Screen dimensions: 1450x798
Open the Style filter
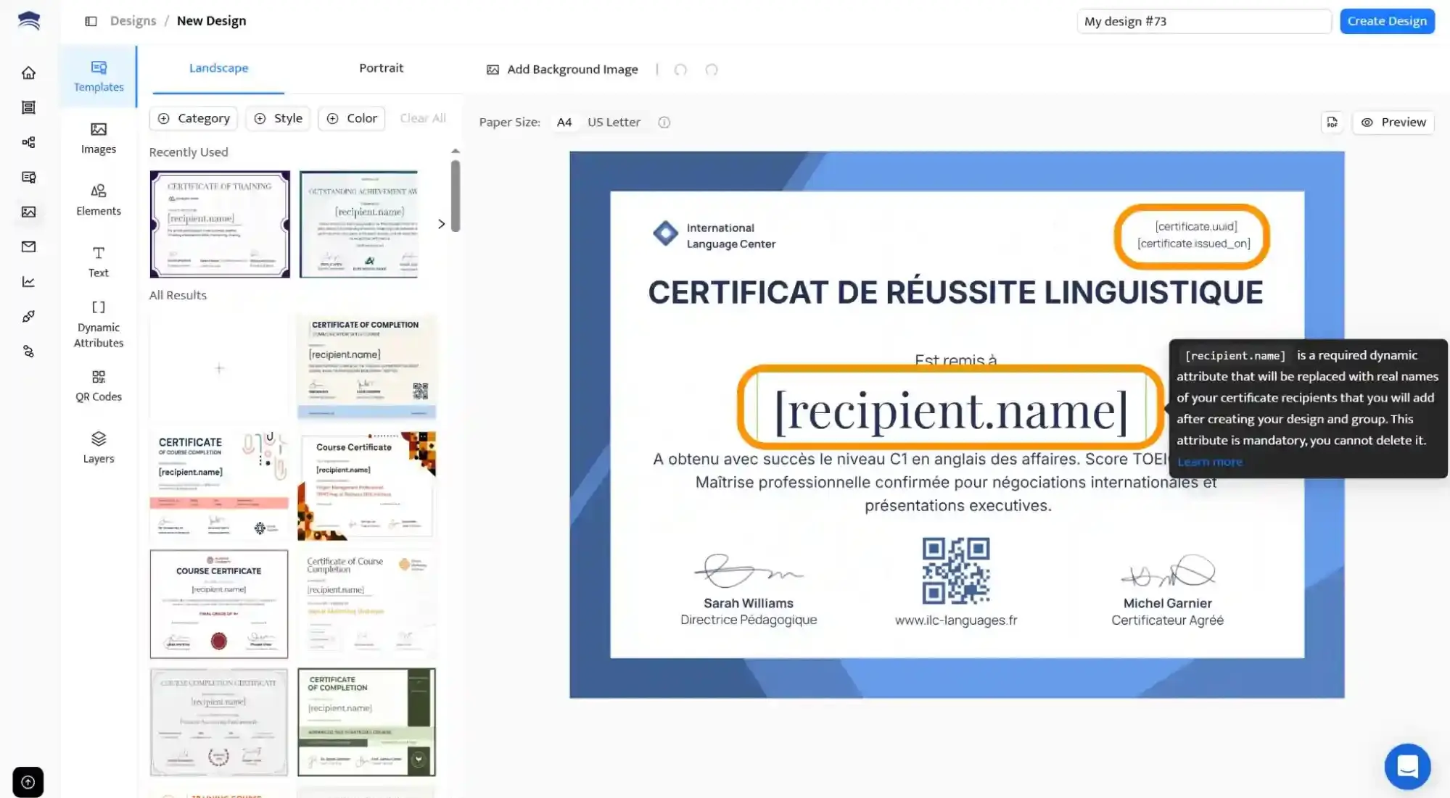coord(278,118)
